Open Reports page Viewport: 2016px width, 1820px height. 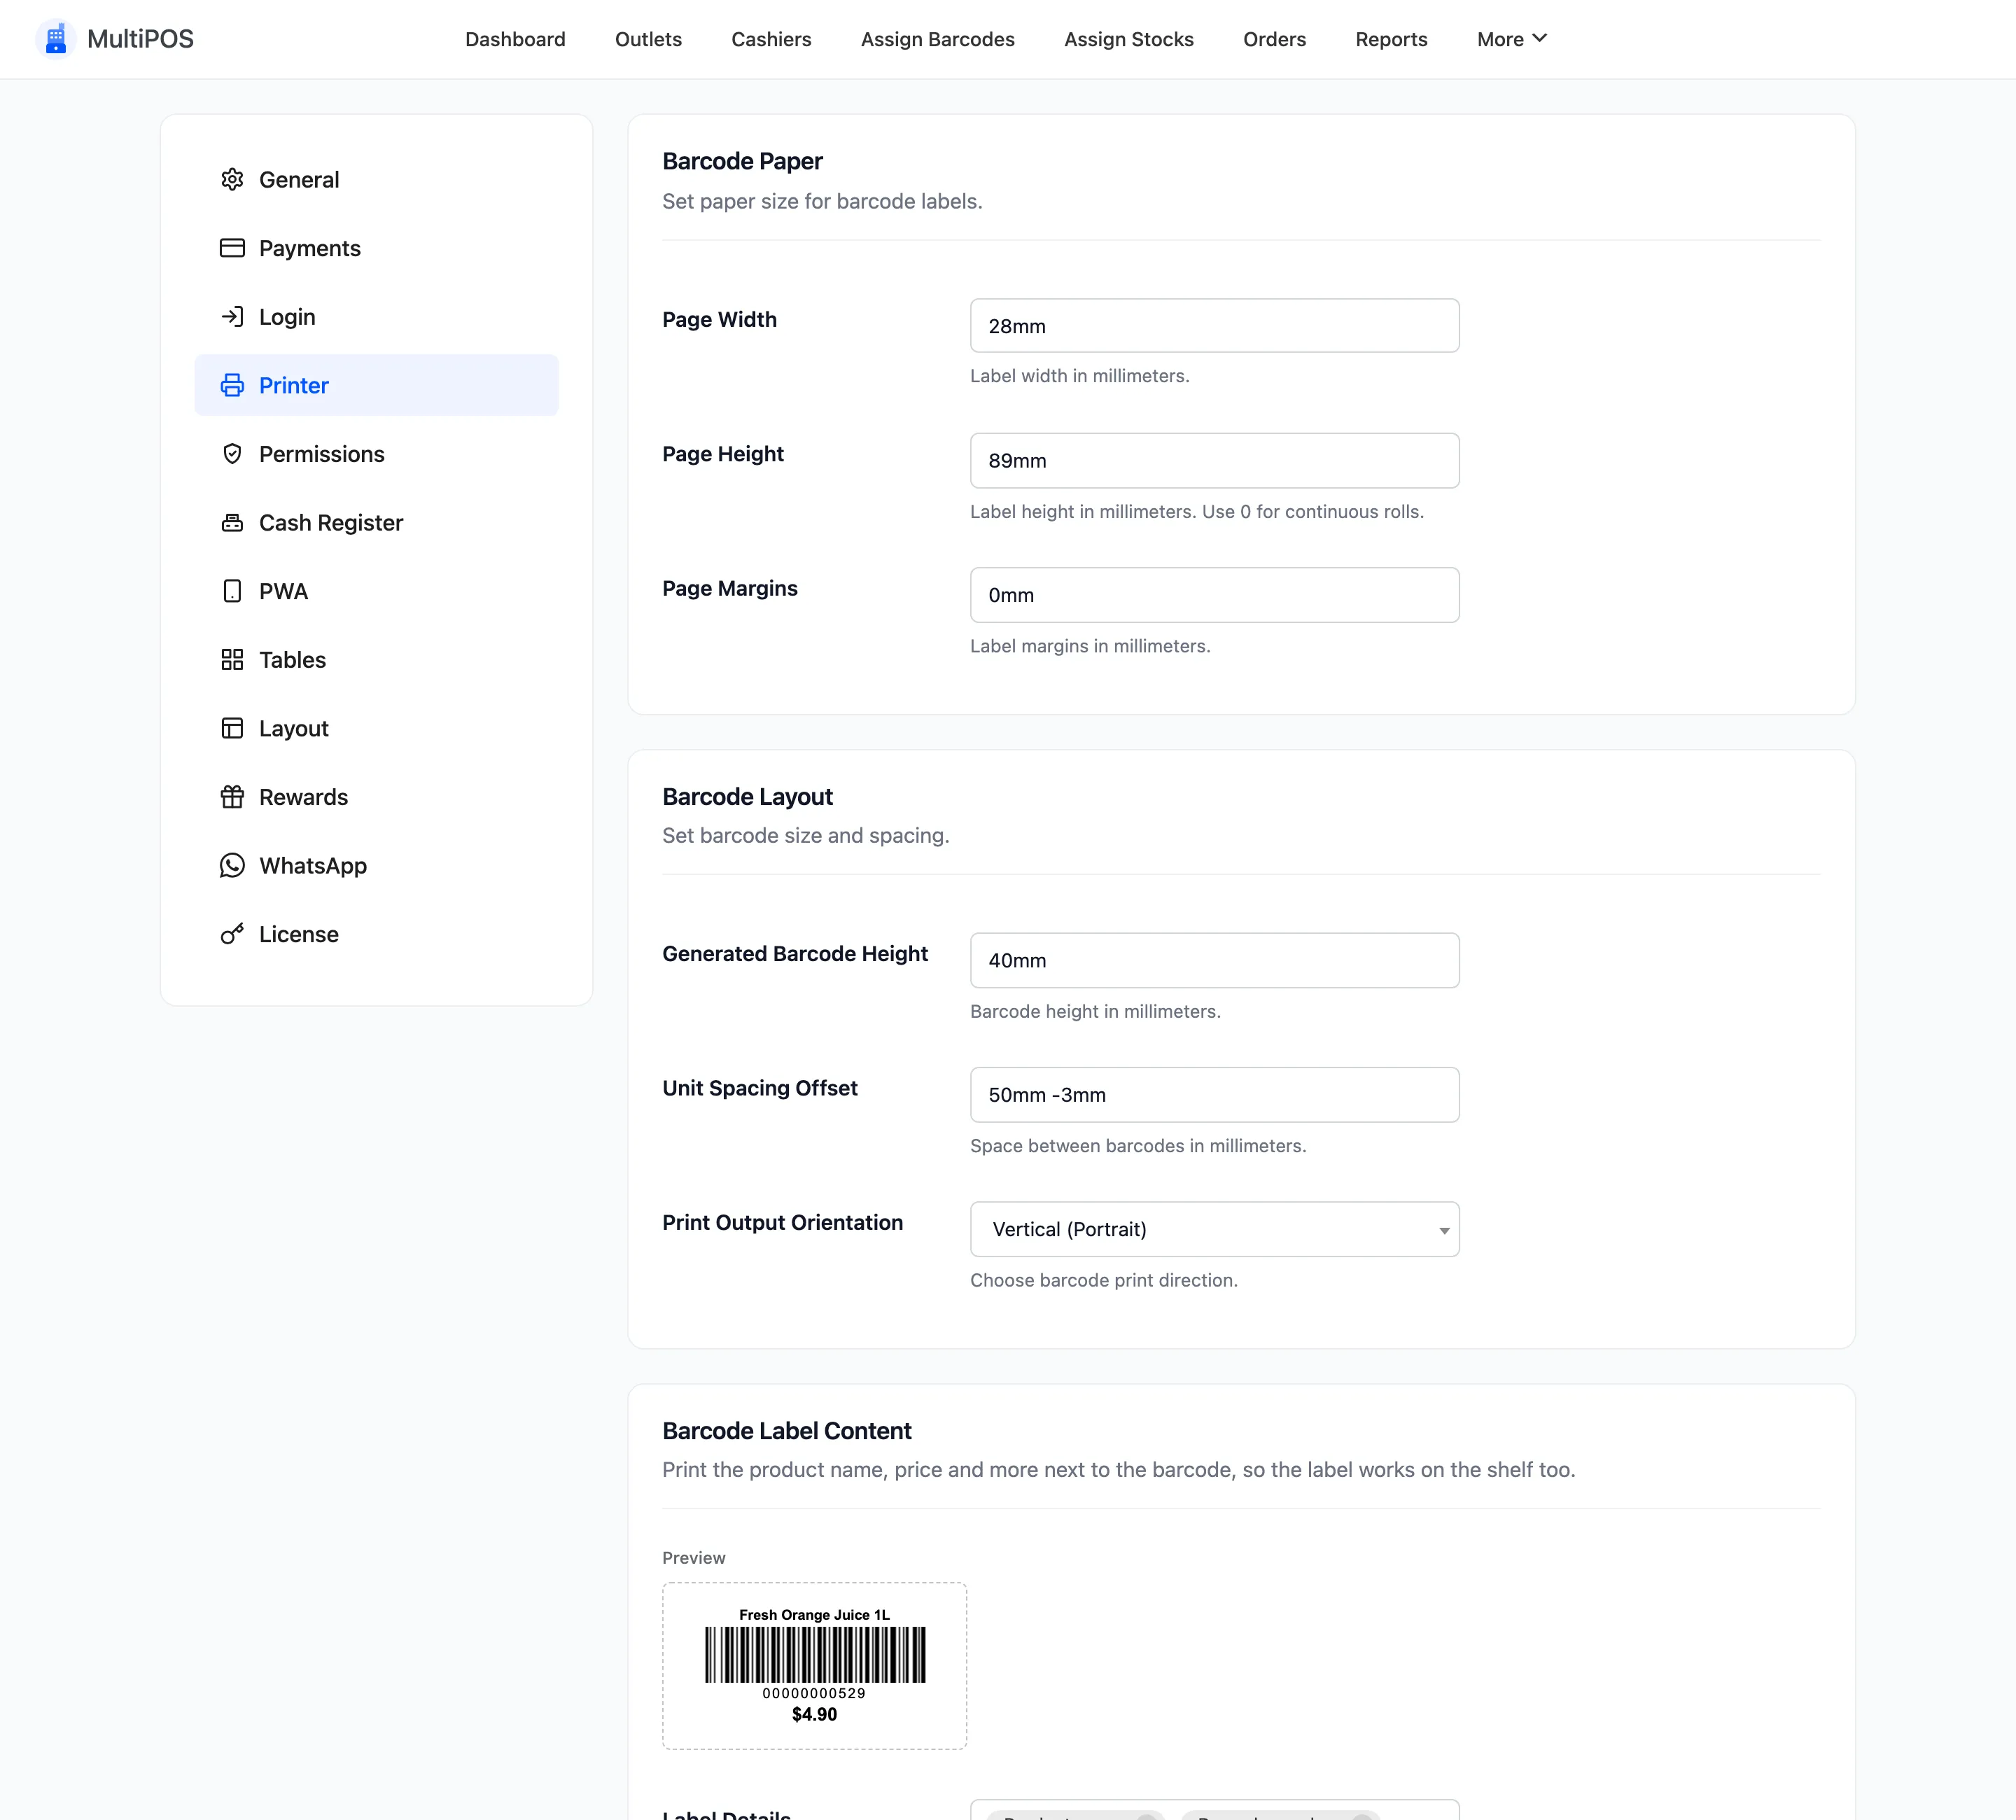1391,39
